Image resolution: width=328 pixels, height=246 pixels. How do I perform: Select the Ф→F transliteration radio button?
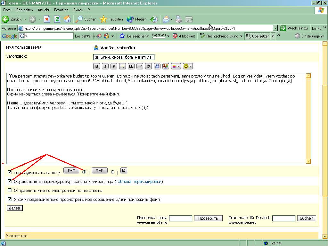point(112,172)
